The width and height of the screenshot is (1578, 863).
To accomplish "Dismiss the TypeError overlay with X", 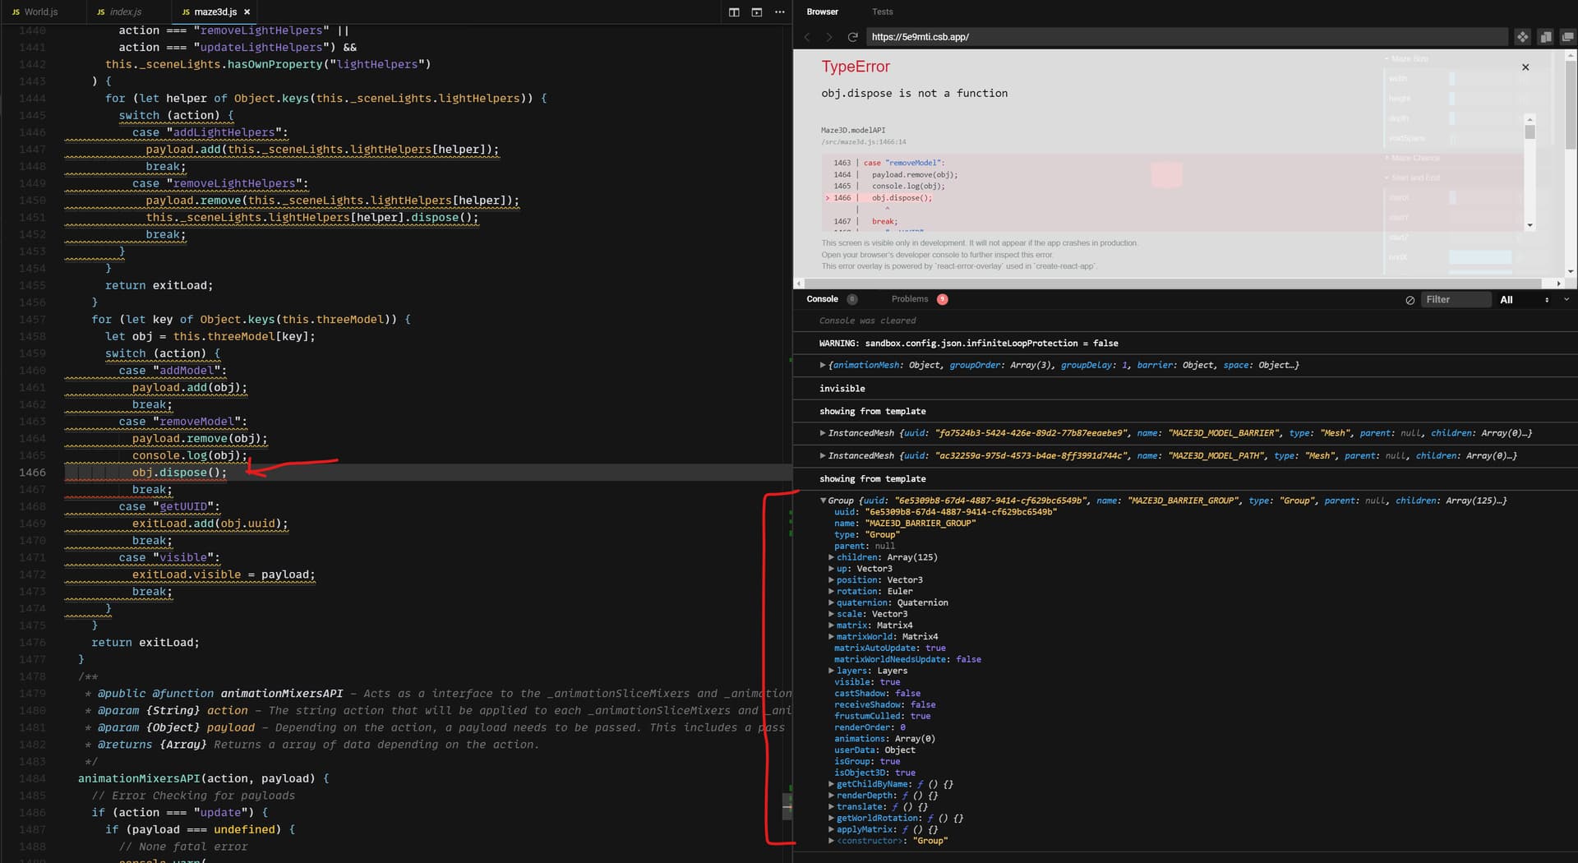I will click(x=1525, y=67).
